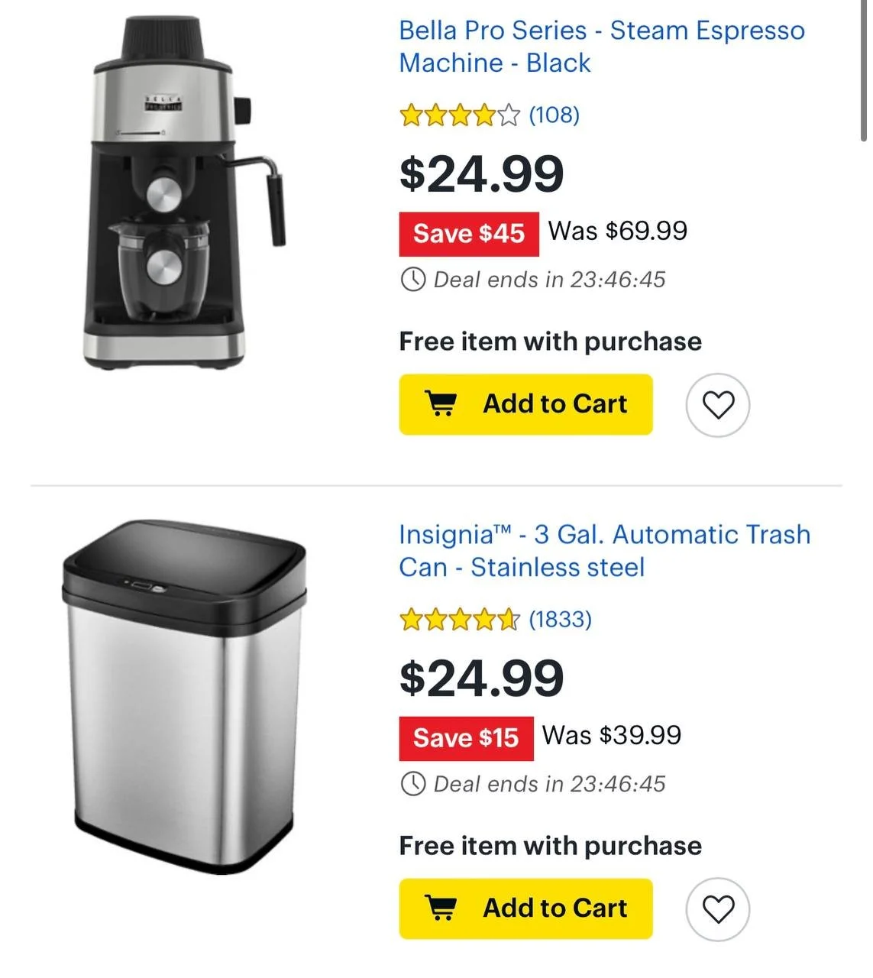Viewport: 873px width, 978px height.
Task: Click the stainless steel trash can image
Action: [185, 697]
